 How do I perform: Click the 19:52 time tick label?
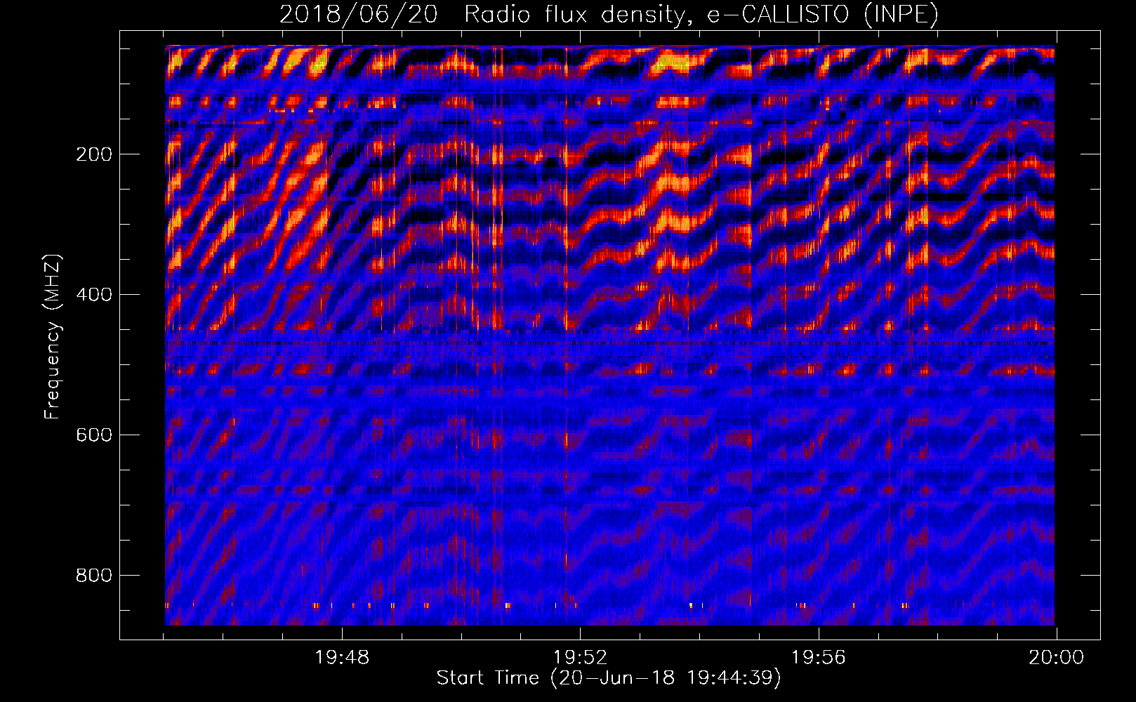pyautogui.click(x=580, y=658)
